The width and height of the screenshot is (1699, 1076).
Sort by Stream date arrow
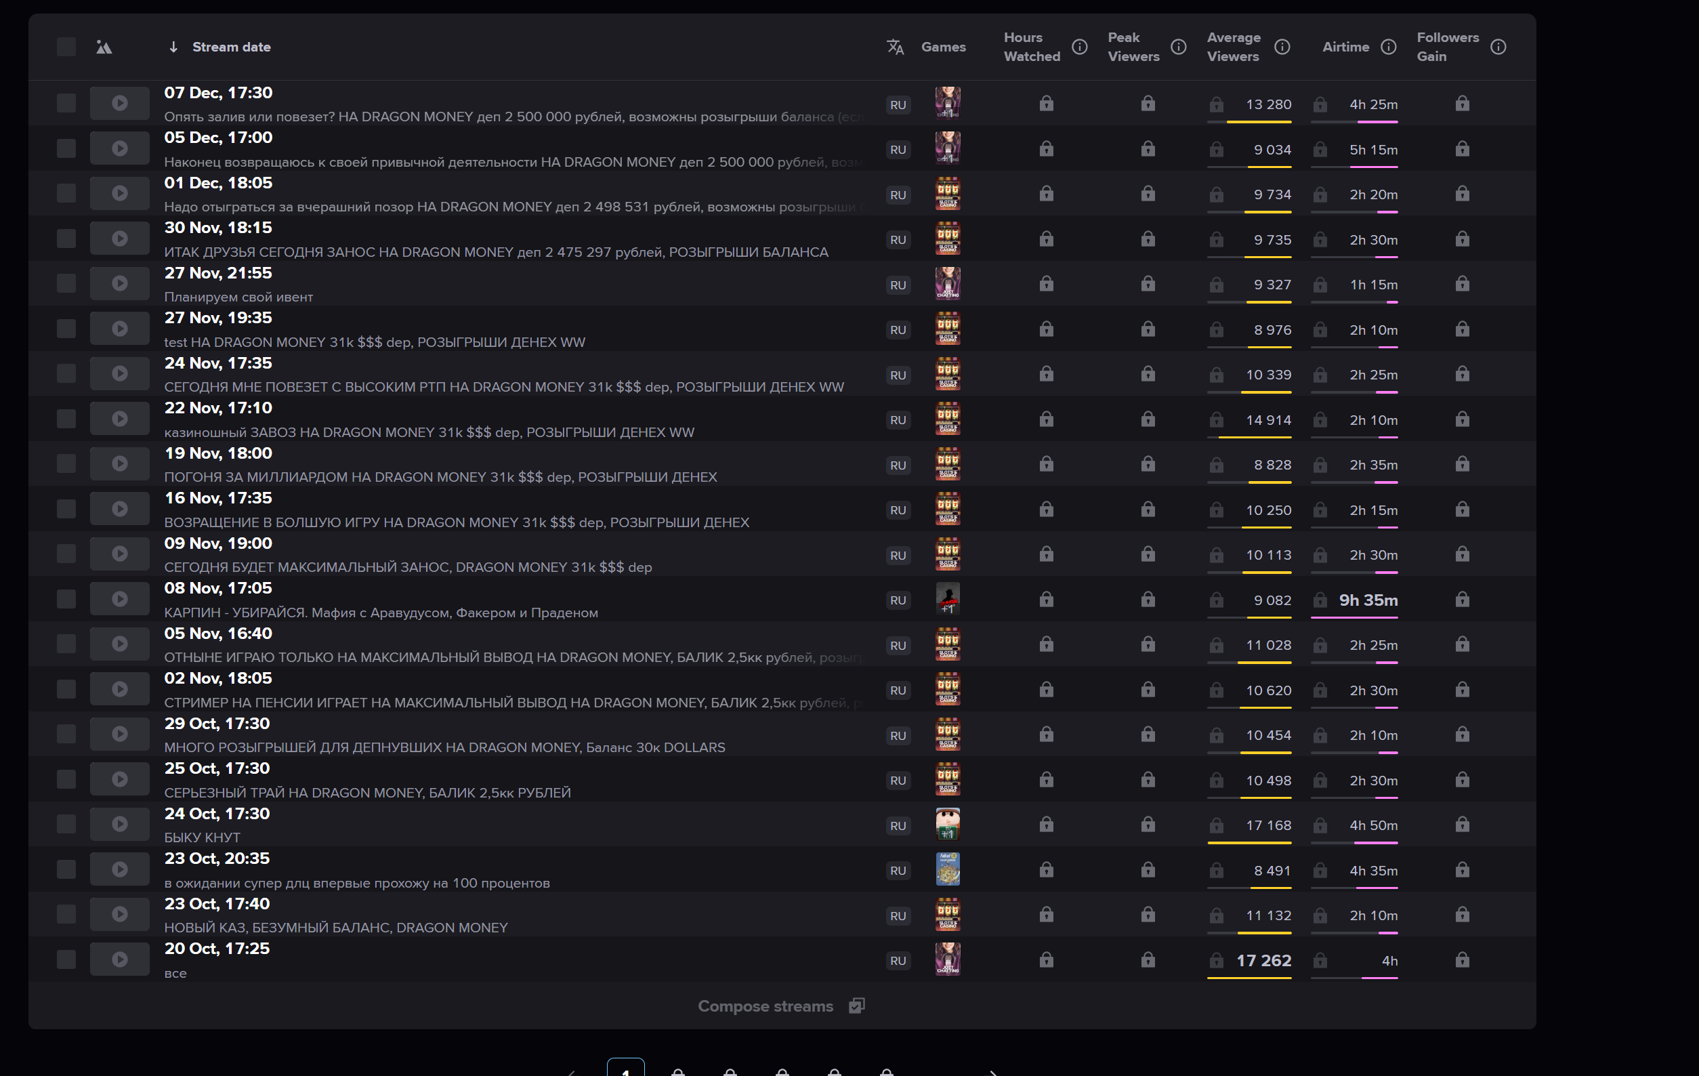click(173, 47)
